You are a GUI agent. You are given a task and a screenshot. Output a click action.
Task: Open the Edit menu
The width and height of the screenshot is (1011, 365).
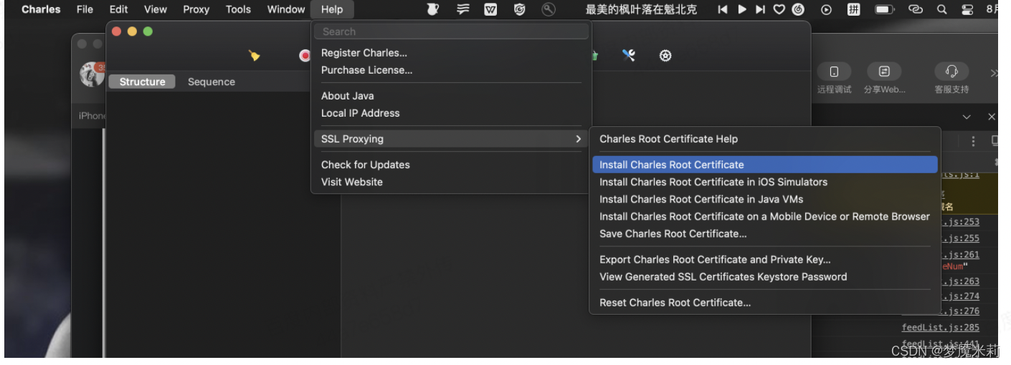pyautogui.click(x=118, y=9)
